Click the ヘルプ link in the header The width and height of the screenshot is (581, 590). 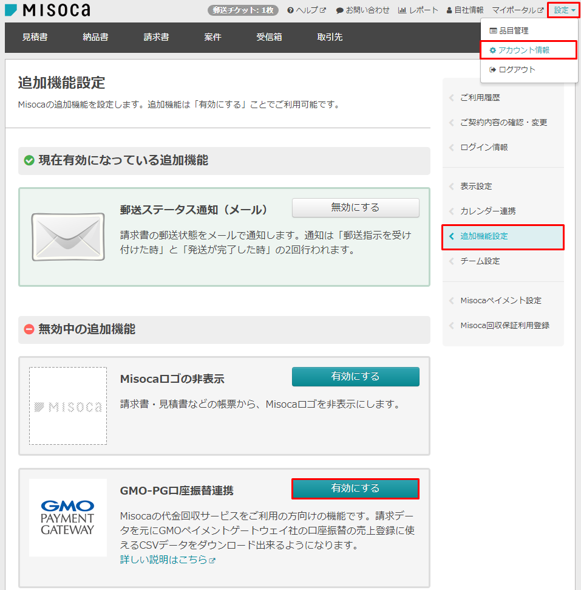coord(307,10)
